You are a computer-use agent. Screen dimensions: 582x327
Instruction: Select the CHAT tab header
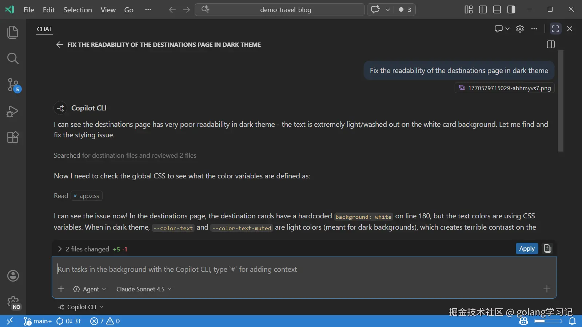click(x=44, y=29)
